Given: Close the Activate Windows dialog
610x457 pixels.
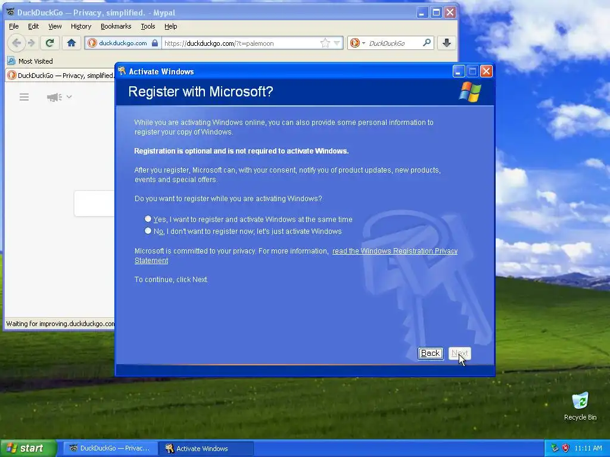Looking at the screenshot, I should tap(486, 71).
